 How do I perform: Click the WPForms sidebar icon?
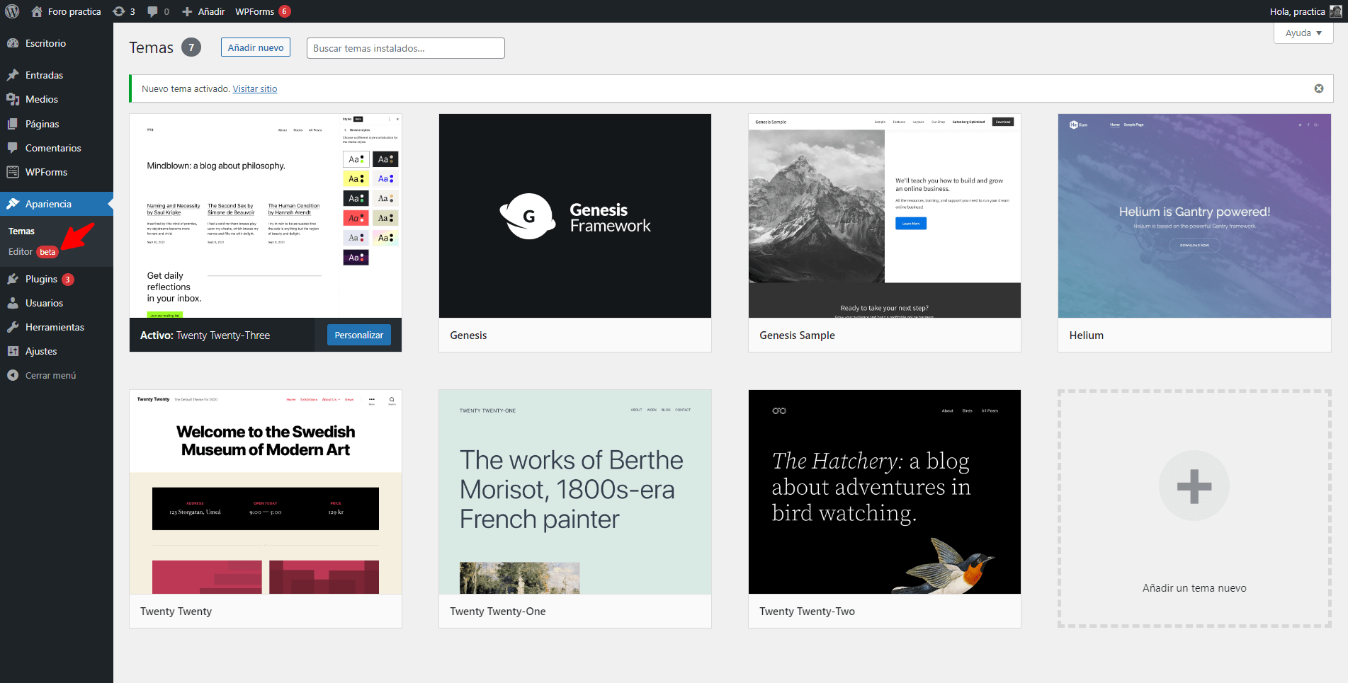[x=13, y=172]
